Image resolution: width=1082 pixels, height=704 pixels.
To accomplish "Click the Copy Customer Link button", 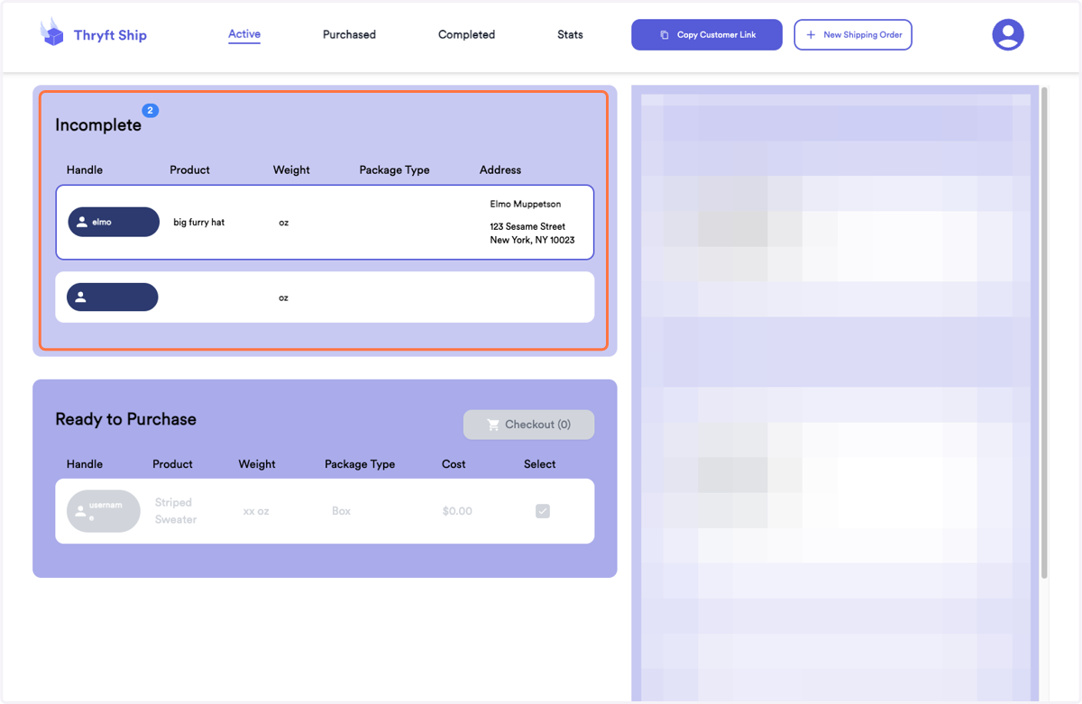I will (x=707, y=35).
